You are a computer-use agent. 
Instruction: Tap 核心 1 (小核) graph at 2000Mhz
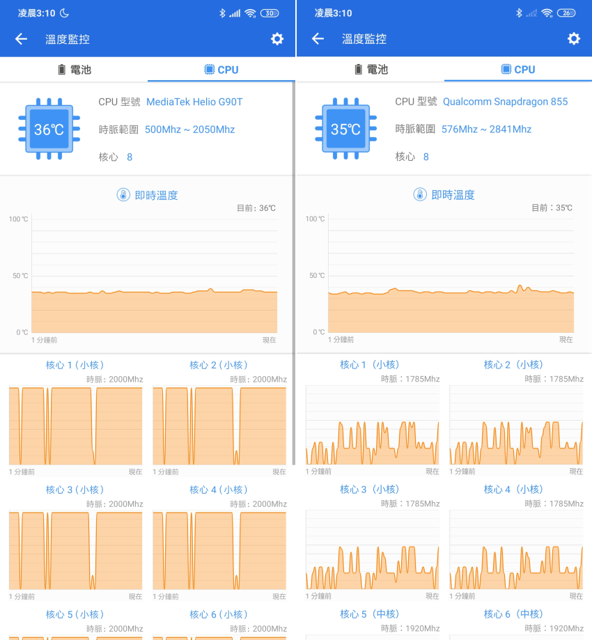coord(75,426)
